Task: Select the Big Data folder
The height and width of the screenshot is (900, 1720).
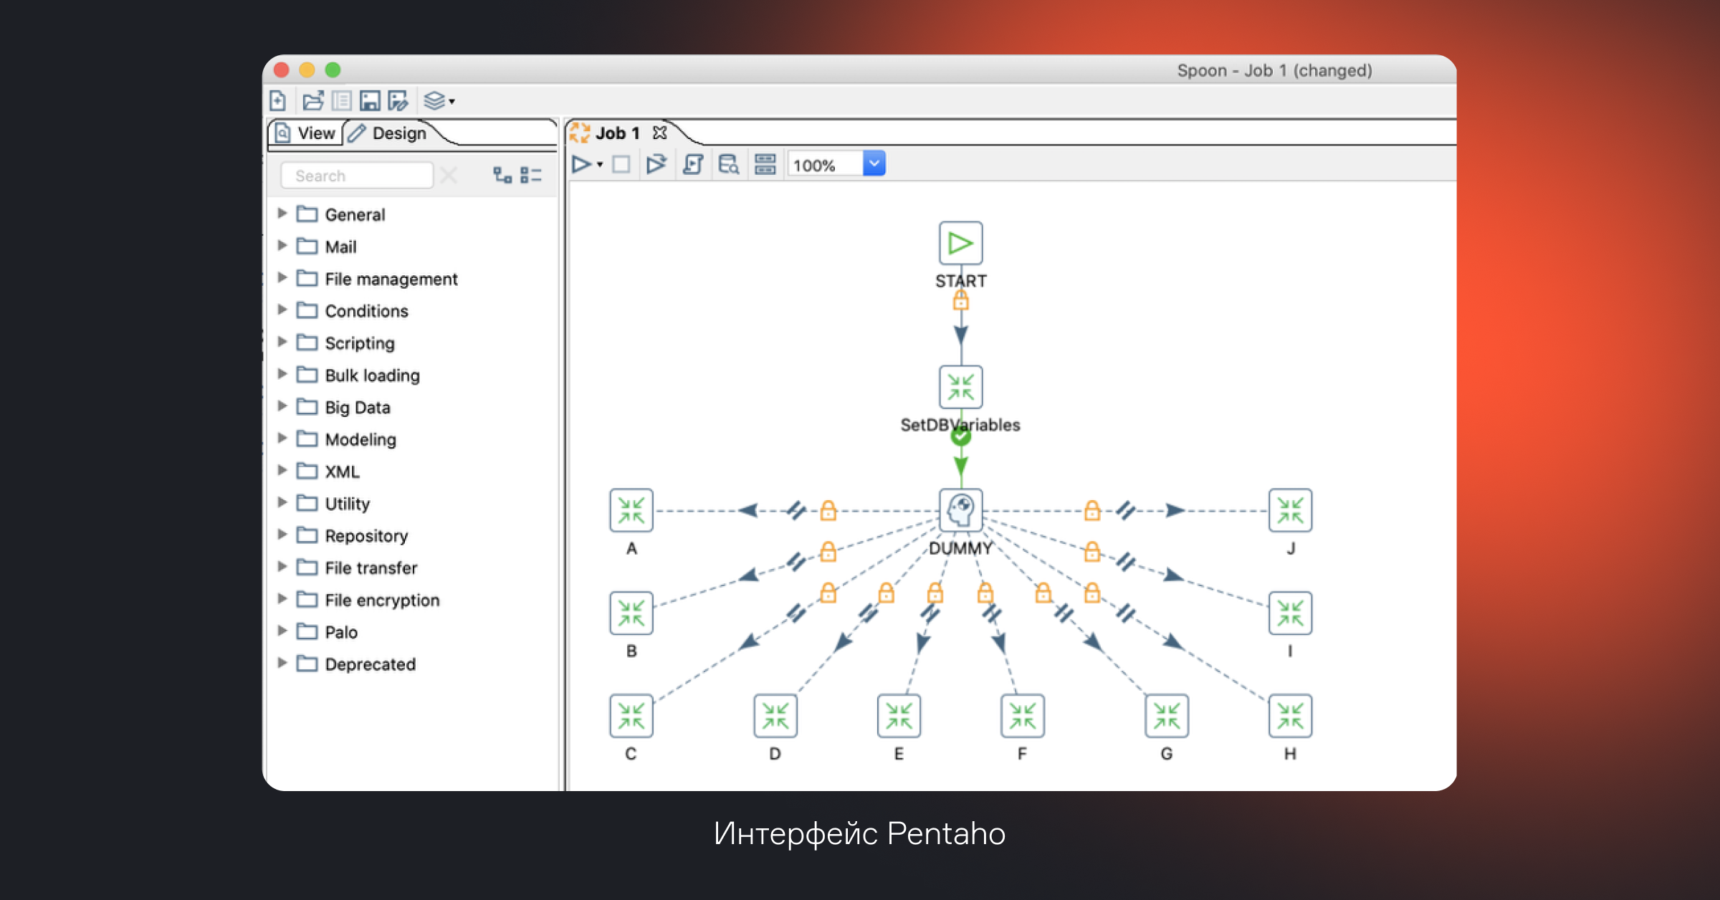Action: pyautogui.click(x=344, y=407)
